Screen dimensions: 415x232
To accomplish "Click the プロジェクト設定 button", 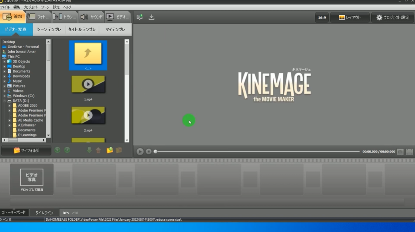I will (x=392, y=17).
